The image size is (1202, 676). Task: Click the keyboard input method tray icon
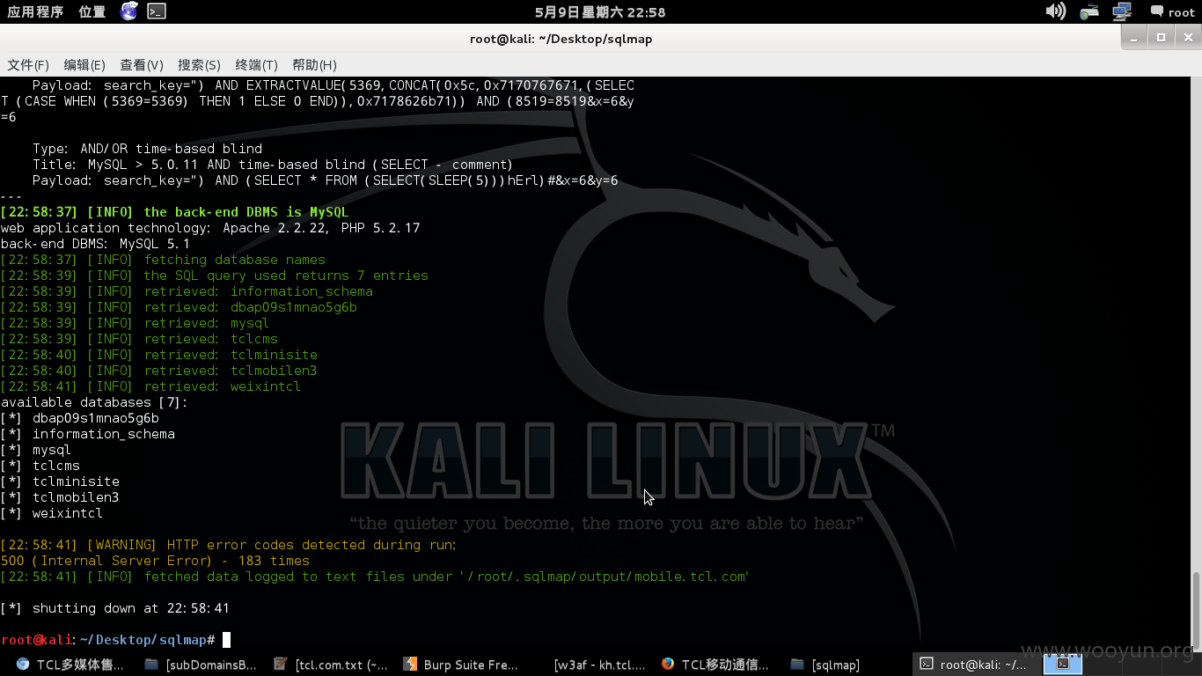[x=1089, y=11]
